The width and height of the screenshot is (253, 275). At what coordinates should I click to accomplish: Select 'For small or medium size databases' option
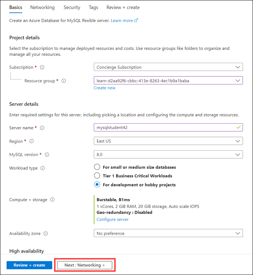click(x=97, y=167)
